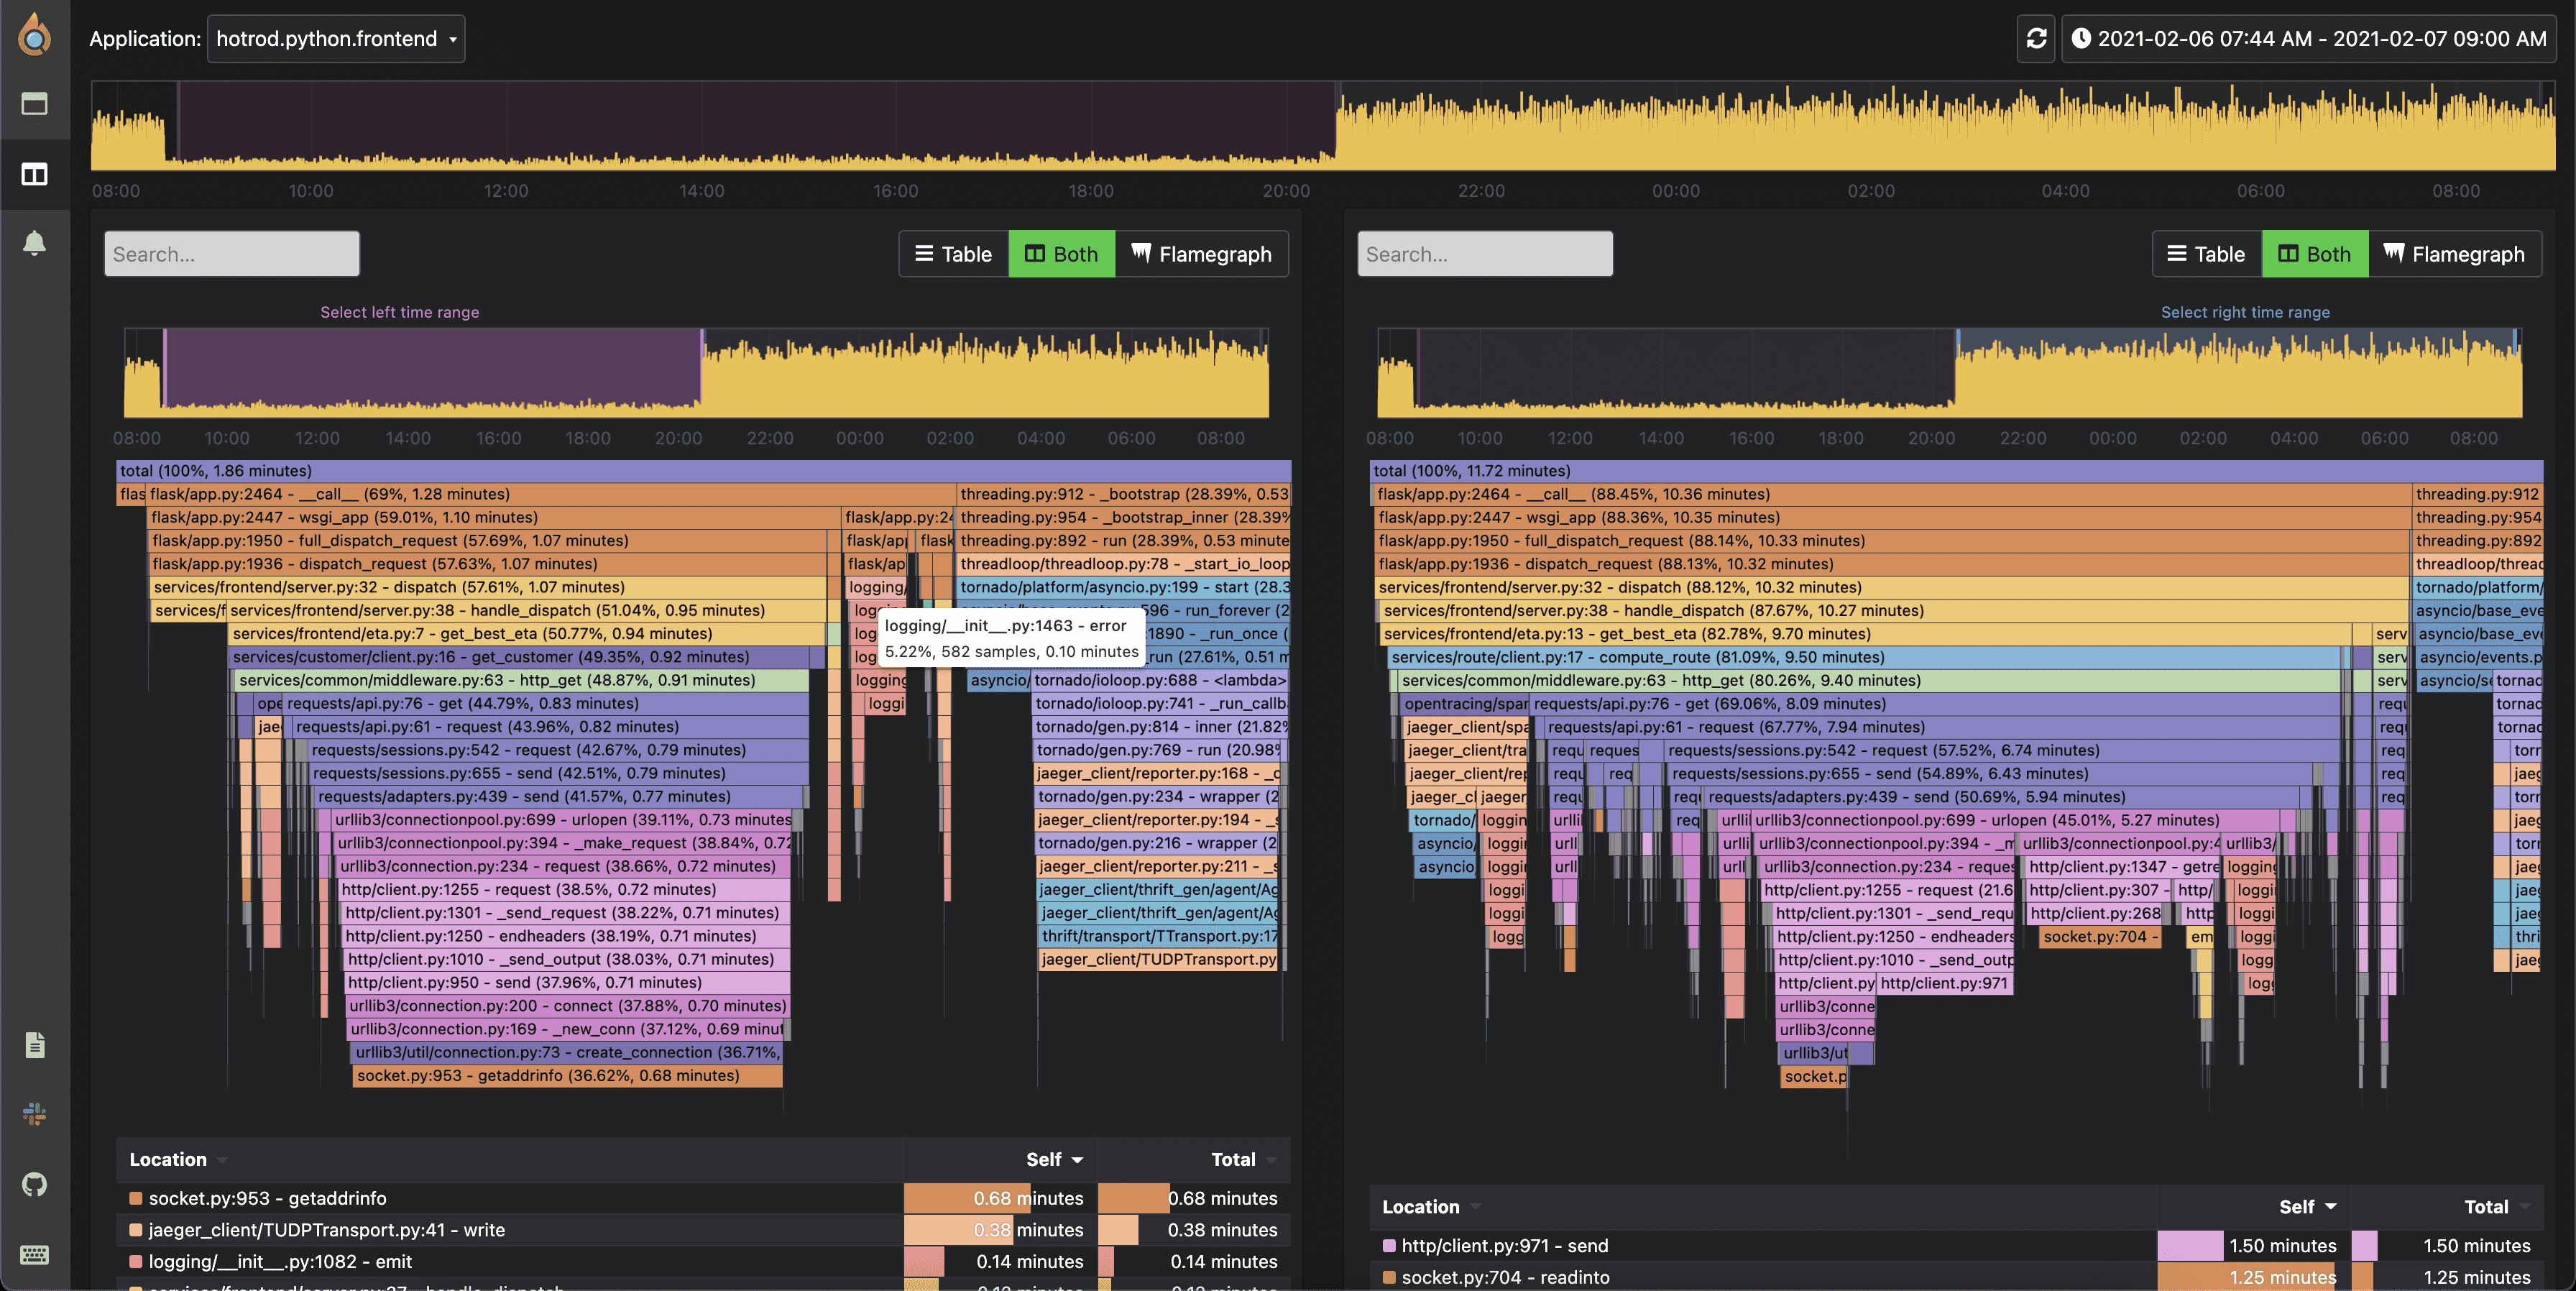This screenshot has width=2576, height=1291.
Task: Select Both mode on left panel
Action: (x=1061, y=253)
